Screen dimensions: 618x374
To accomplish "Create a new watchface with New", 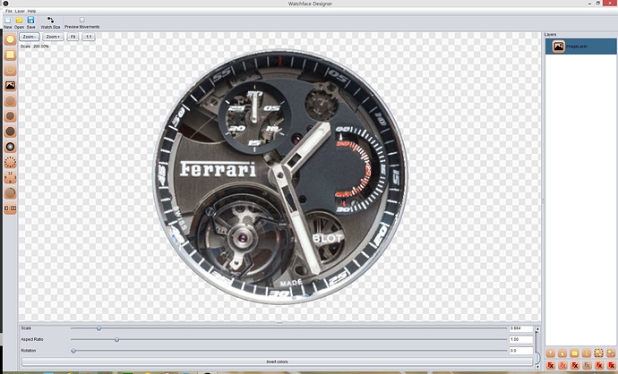I will coord(8,23).
